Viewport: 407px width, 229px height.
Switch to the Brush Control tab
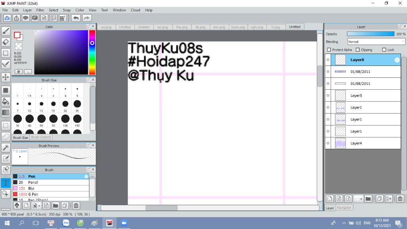tap(41, 137)
